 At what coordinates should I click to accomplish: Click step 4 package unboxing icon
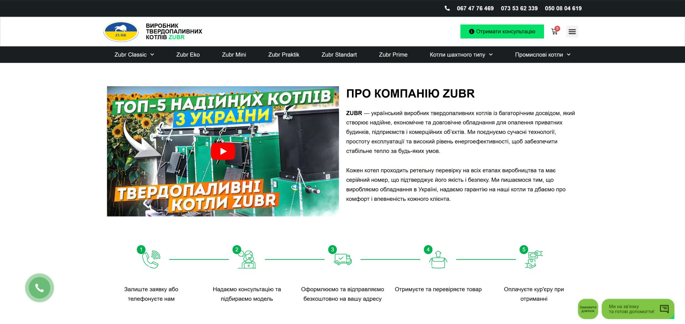tap(438, 260)
